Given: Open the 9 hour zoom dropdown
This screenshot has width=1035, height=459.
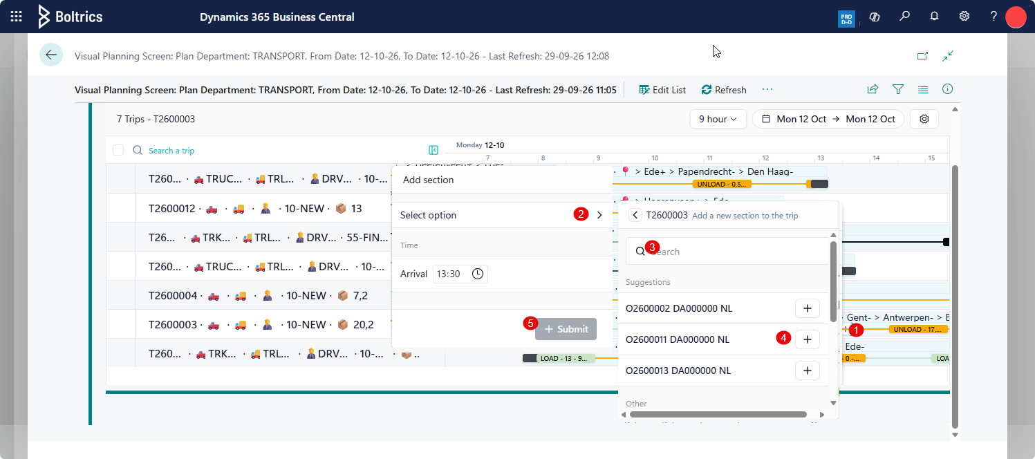Looking at the screenshot, I should [718, 119].
